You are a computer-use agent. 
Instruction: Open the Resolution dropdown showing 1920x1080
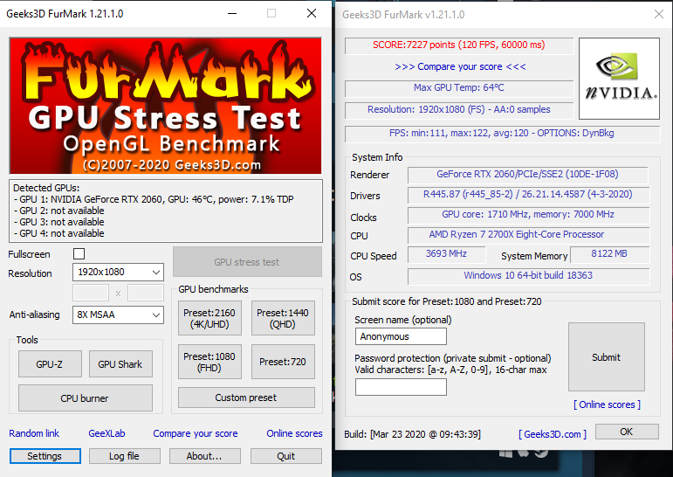118,272
